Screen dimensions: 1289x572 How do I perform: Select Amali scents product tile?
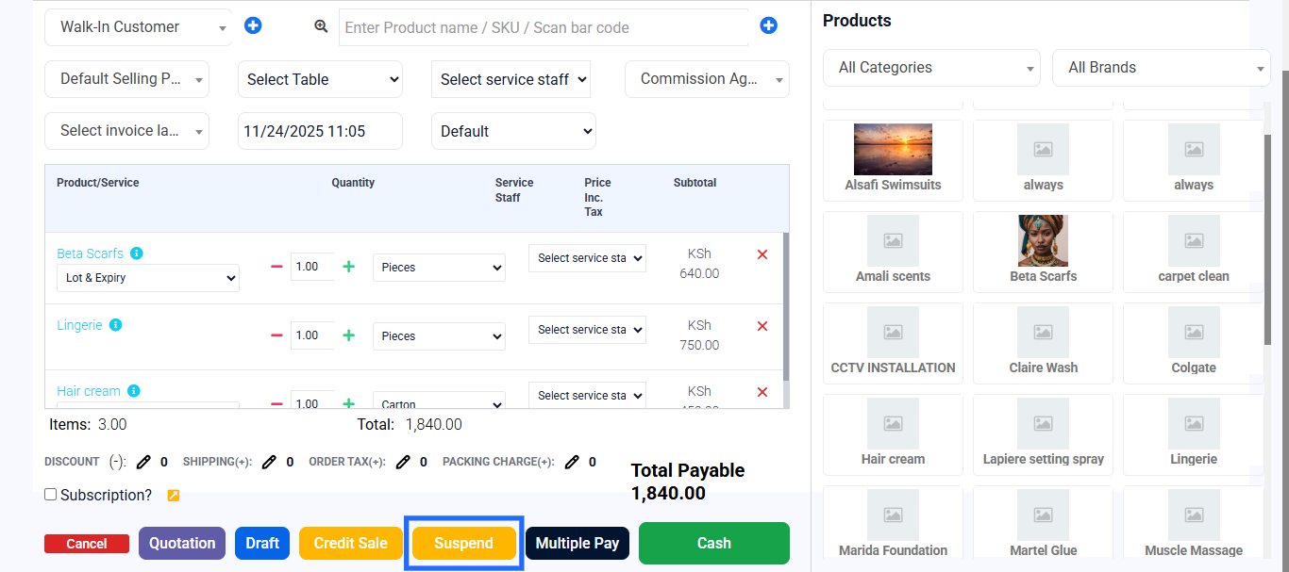893,251
